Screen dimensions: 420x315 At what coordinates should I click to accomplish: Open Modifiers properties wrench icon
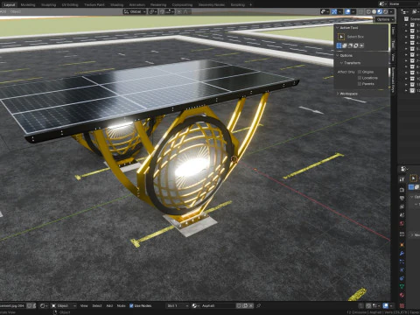coord(402,253)
